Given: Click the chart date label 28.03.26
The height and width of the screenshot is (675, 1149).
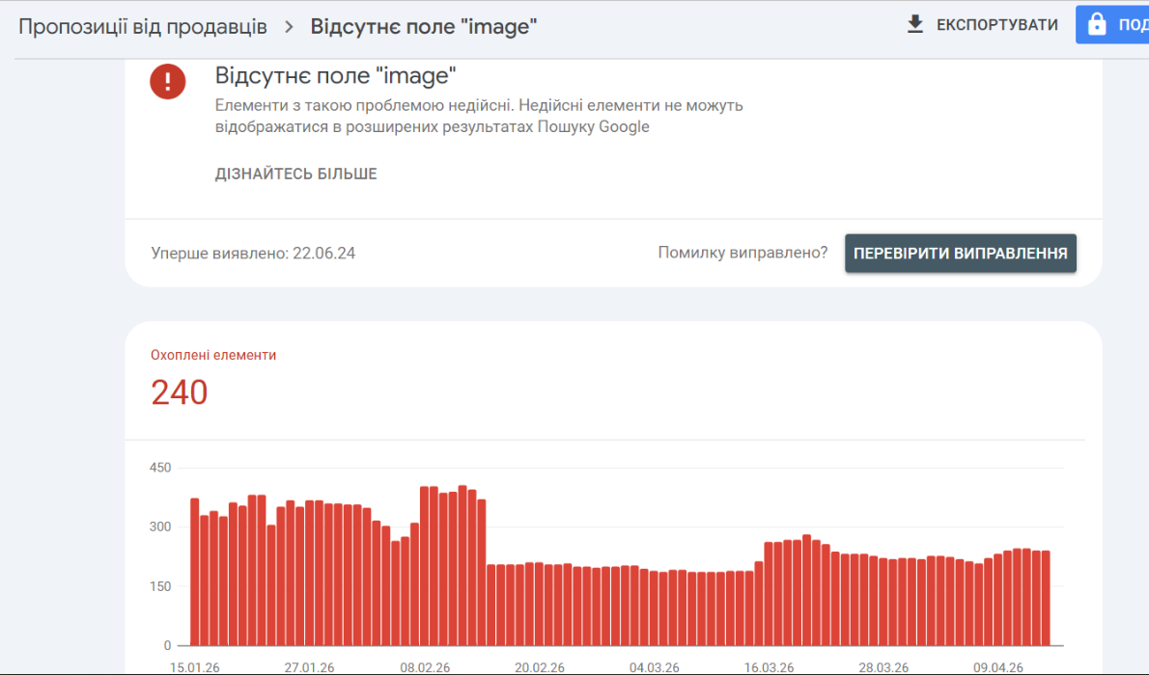Looking at the screenshot, I should click(883, 667).
